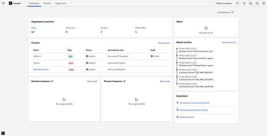Image resolution: width=267 pixels, height=136 pixels.
Task: Click the View clusters link
Action: click(164, 43)
